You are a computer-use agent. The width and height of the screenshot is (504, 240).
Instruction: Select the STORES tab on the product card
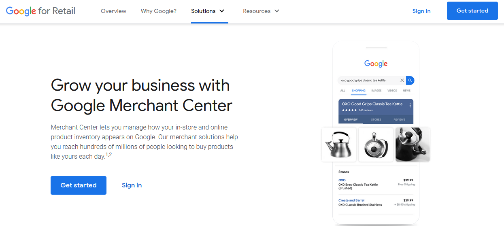376,120
